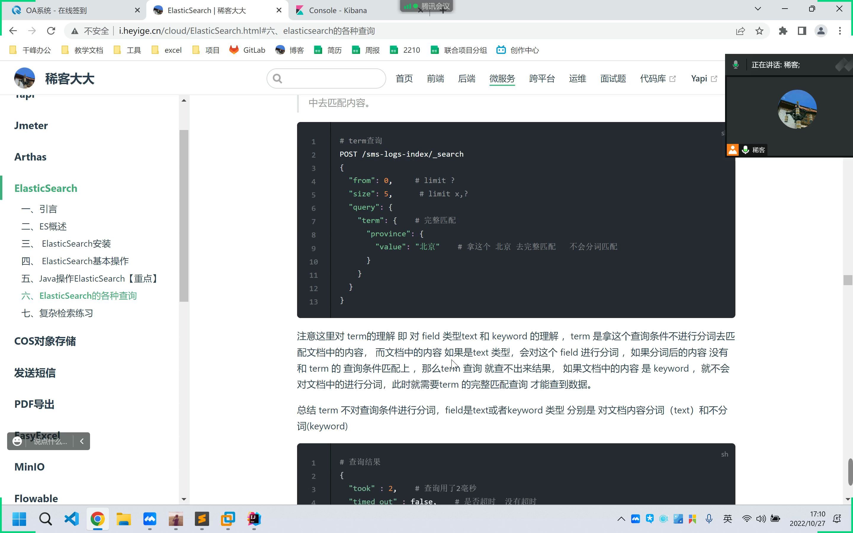Click the 稀客大大 site logo avatar

24,78
